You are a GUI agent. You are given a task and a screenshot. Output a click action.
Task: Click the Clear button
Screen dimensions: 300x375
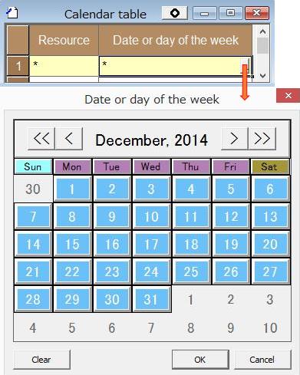[41, 360]
